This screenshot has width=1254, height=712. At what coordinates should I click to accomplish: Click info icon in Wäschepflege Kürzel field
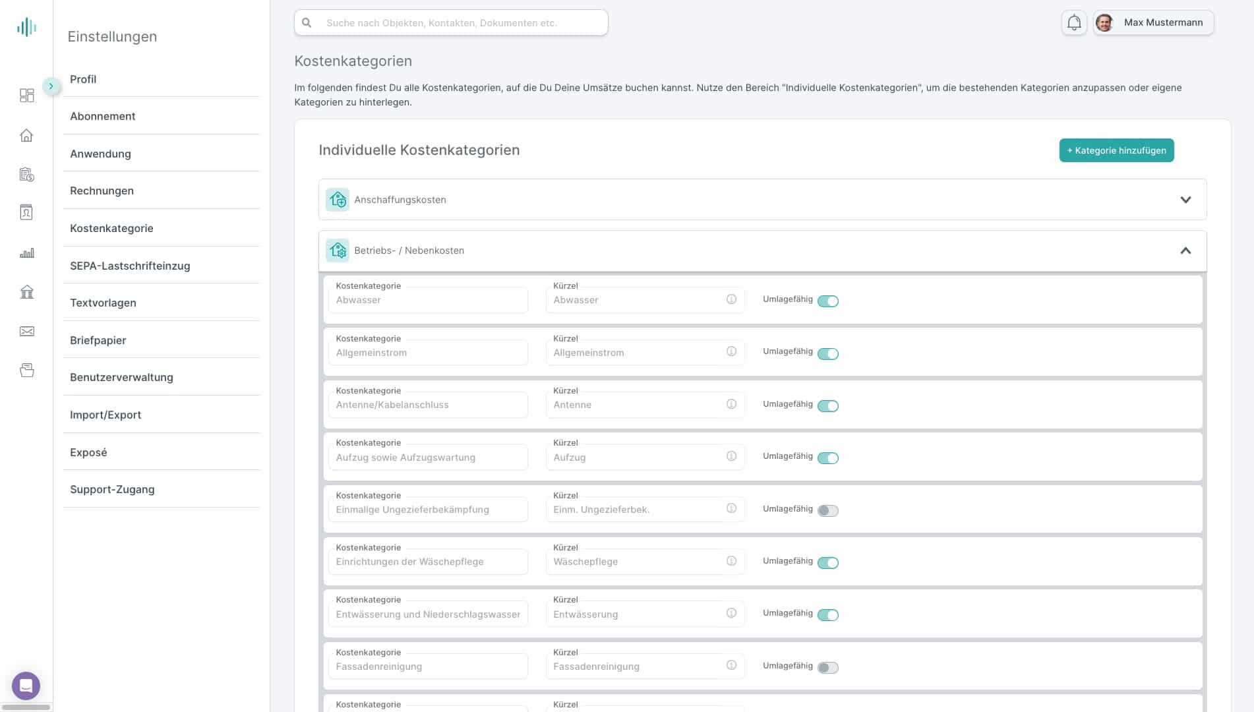click(x=731, y=561)
